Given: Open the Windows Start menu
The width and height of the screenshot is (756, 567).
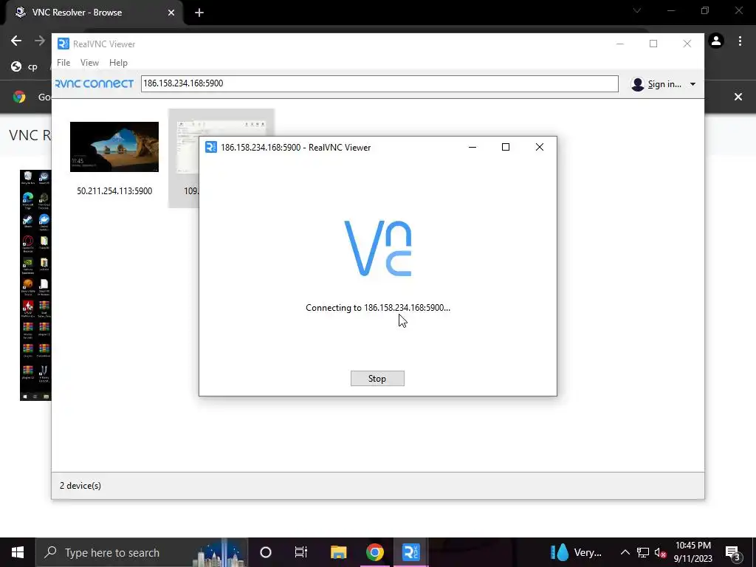Looking at the screenshot, I should coord(18,552).
